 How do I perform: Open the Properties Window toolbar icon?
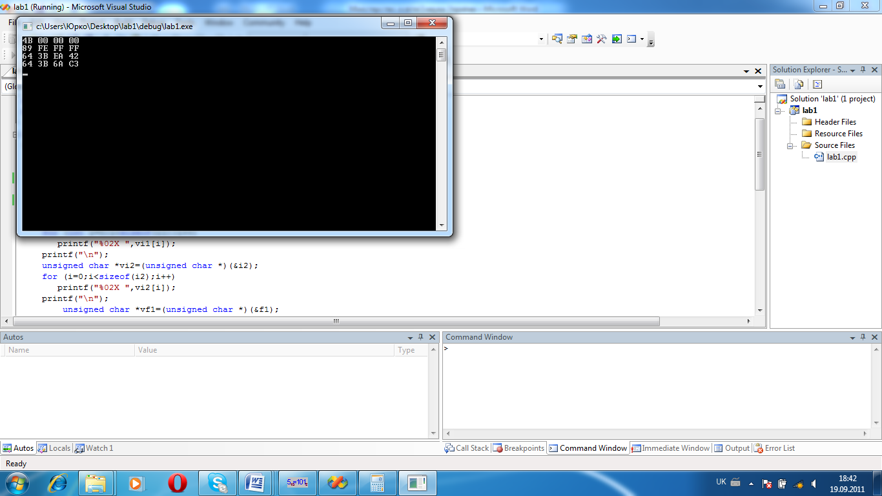click(571, 39)
